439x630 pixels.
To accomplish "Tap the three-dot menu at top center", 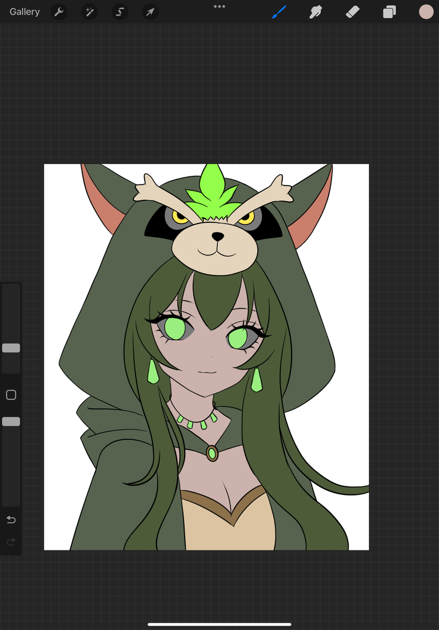I will (x=219, y=6).
